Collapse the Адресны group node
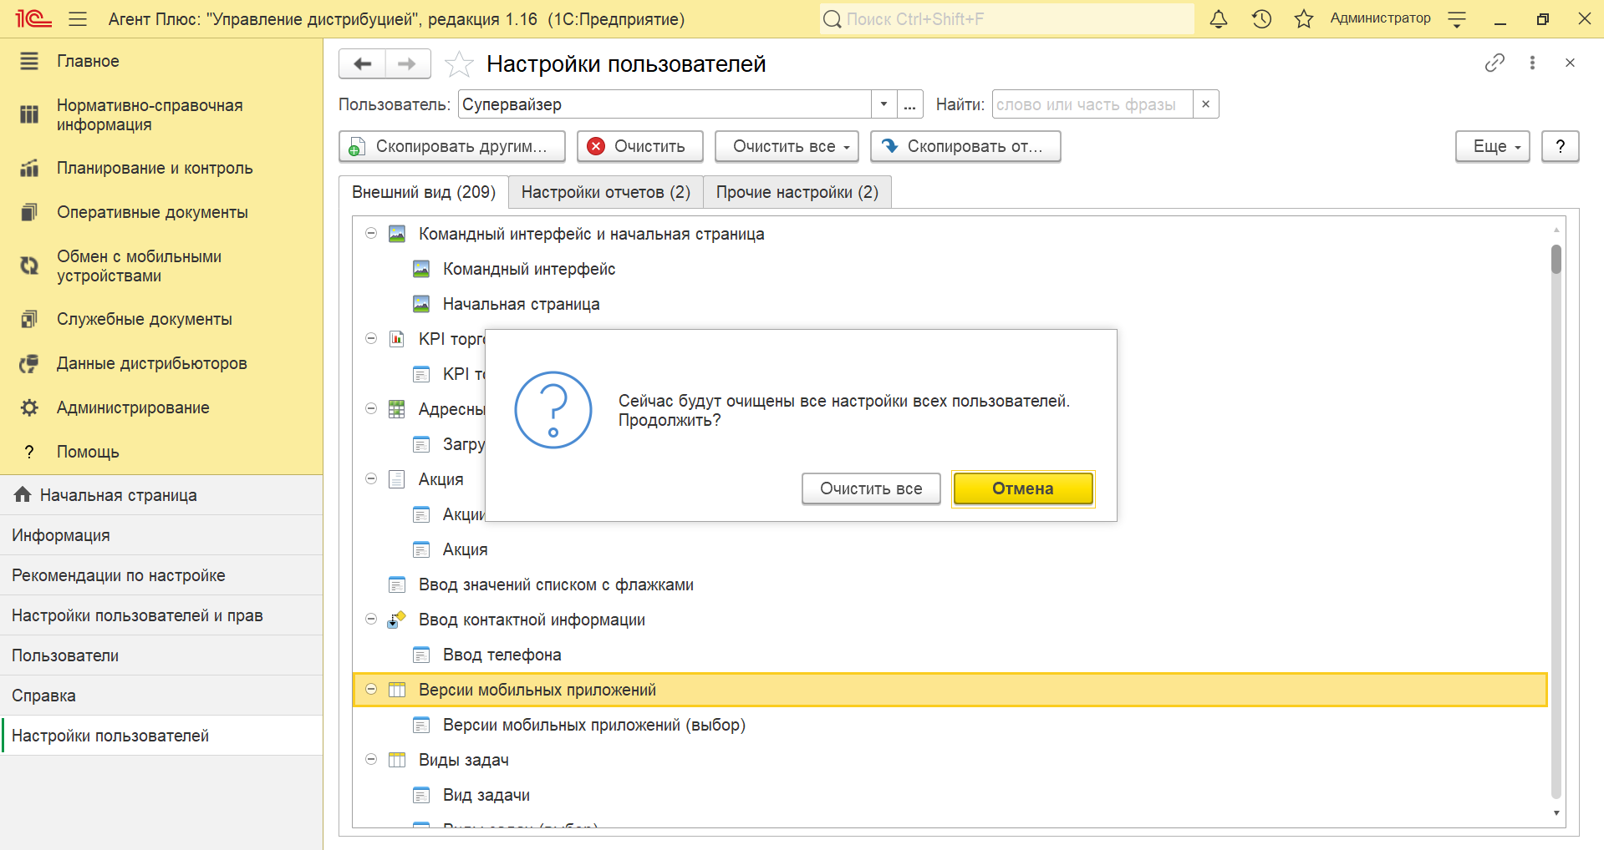Viewport: 1604px width, 850px height. tap(371, 409)
